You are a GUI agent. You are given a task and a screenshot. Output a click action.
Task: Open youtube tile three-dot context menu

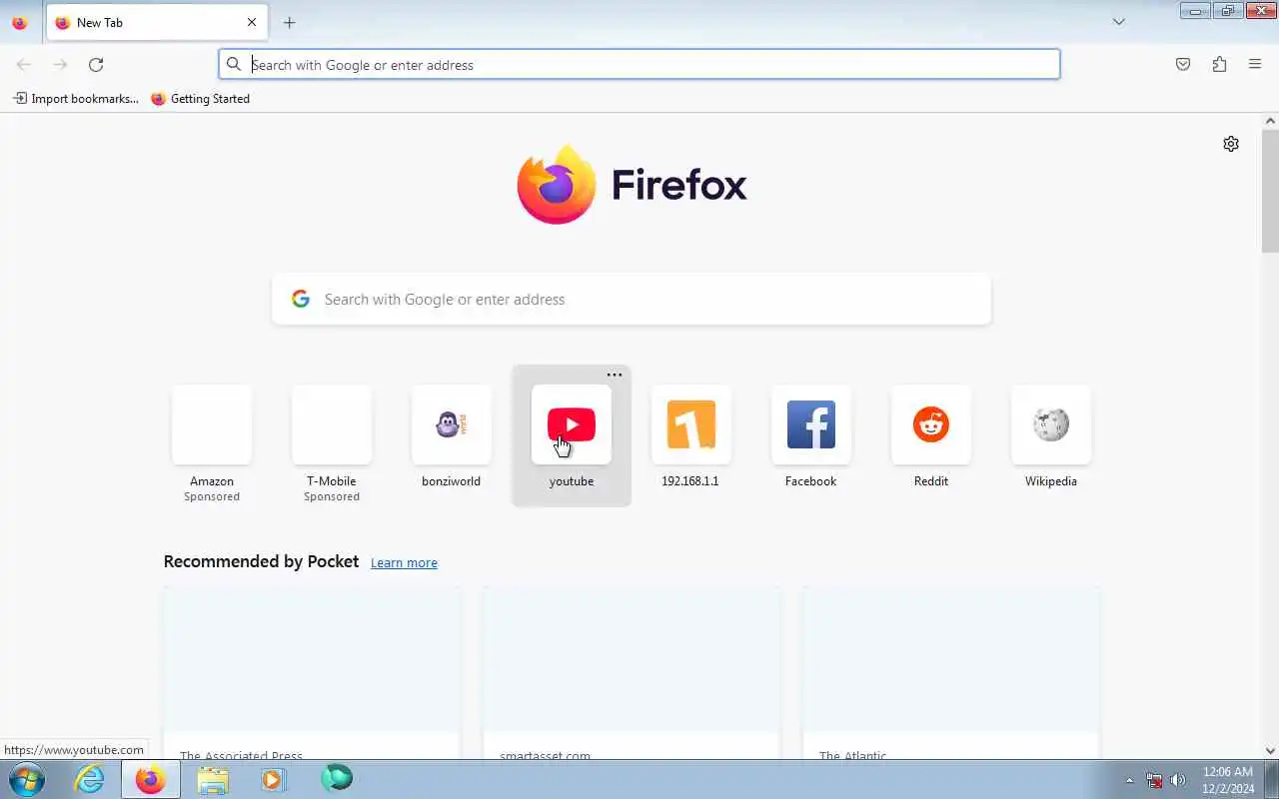[x=615, y=376]
